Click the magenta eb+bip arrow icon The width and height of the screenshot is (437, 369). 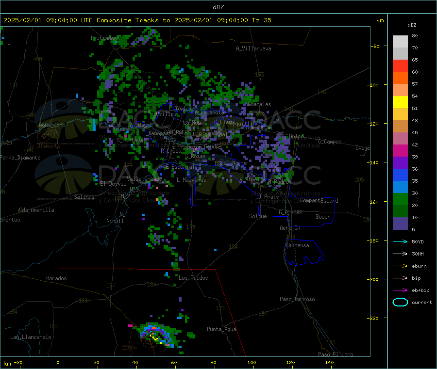click(400, 290)
